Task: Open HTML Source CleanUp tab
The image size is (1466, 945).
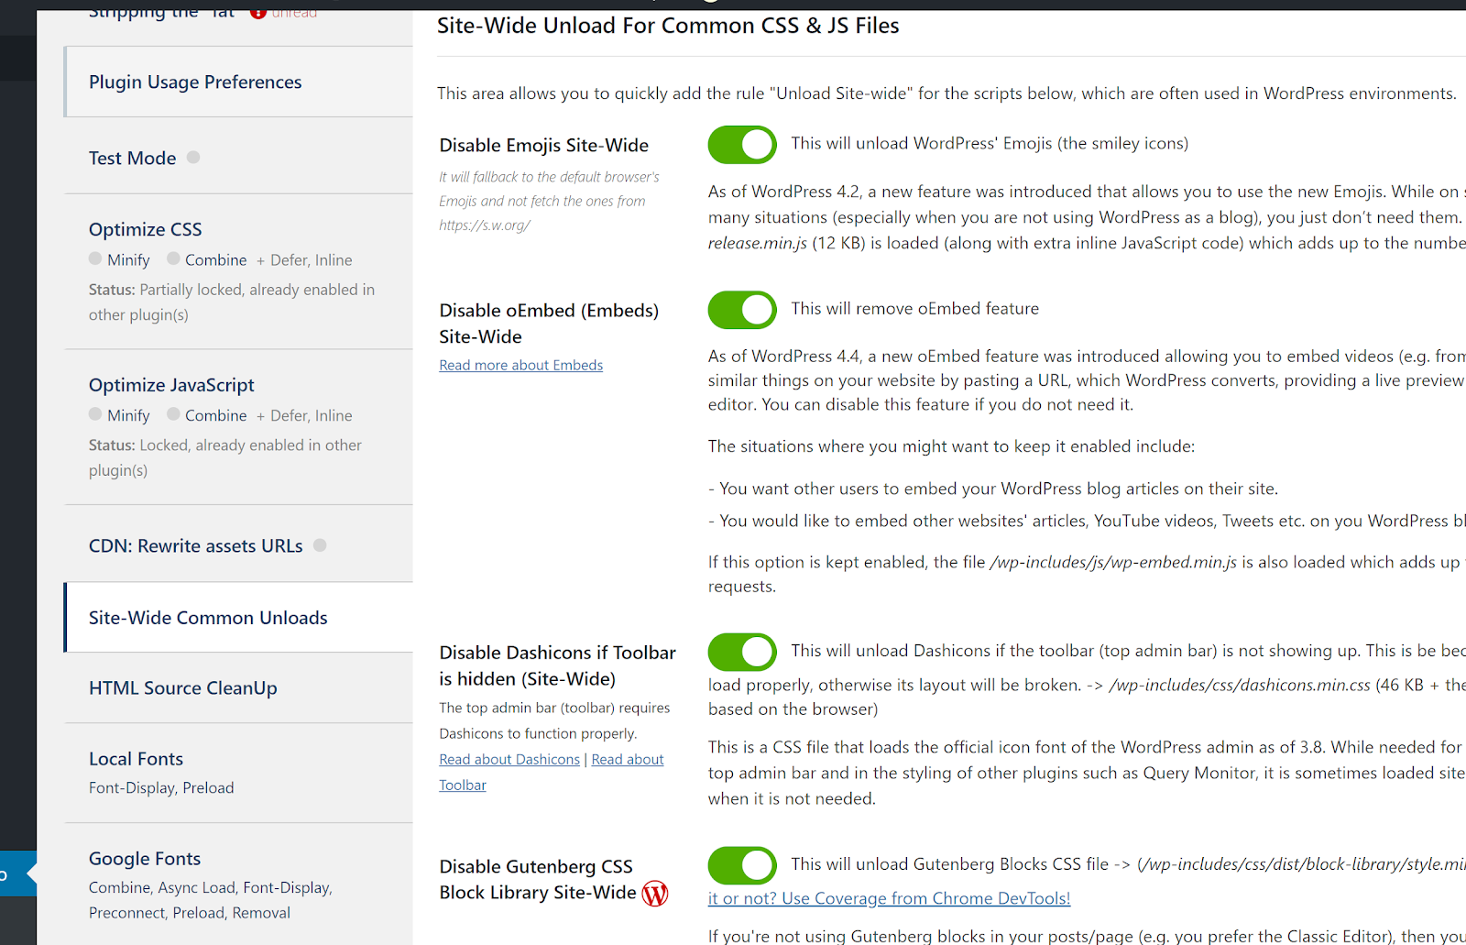Action: pyautogui.click(x=239, y=687)
